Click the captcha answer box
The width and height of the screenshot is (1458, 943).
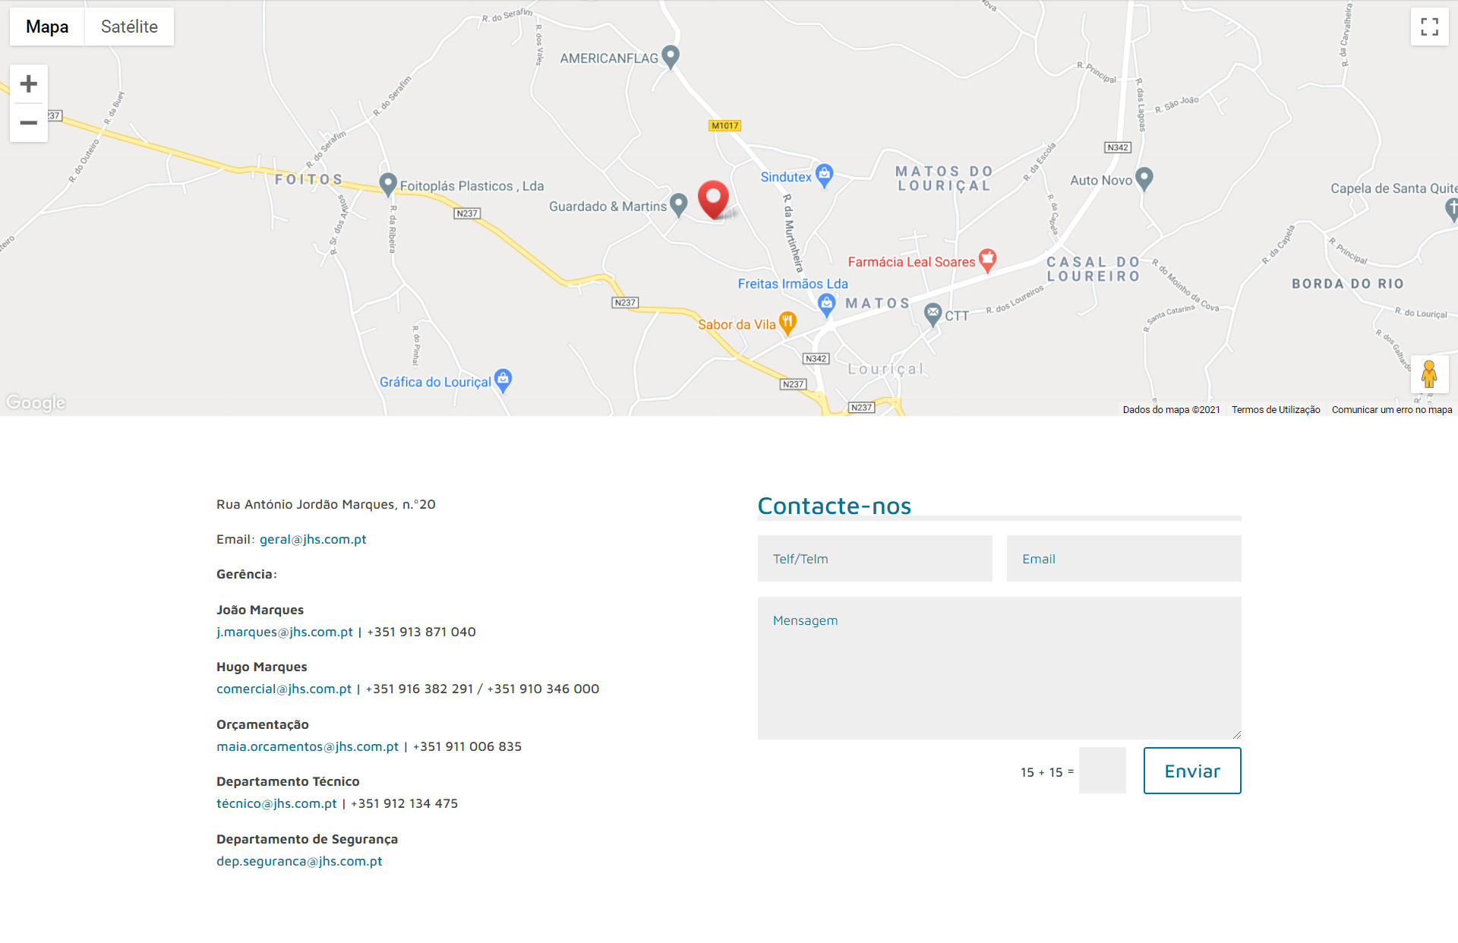click(x=1102, y=771)
